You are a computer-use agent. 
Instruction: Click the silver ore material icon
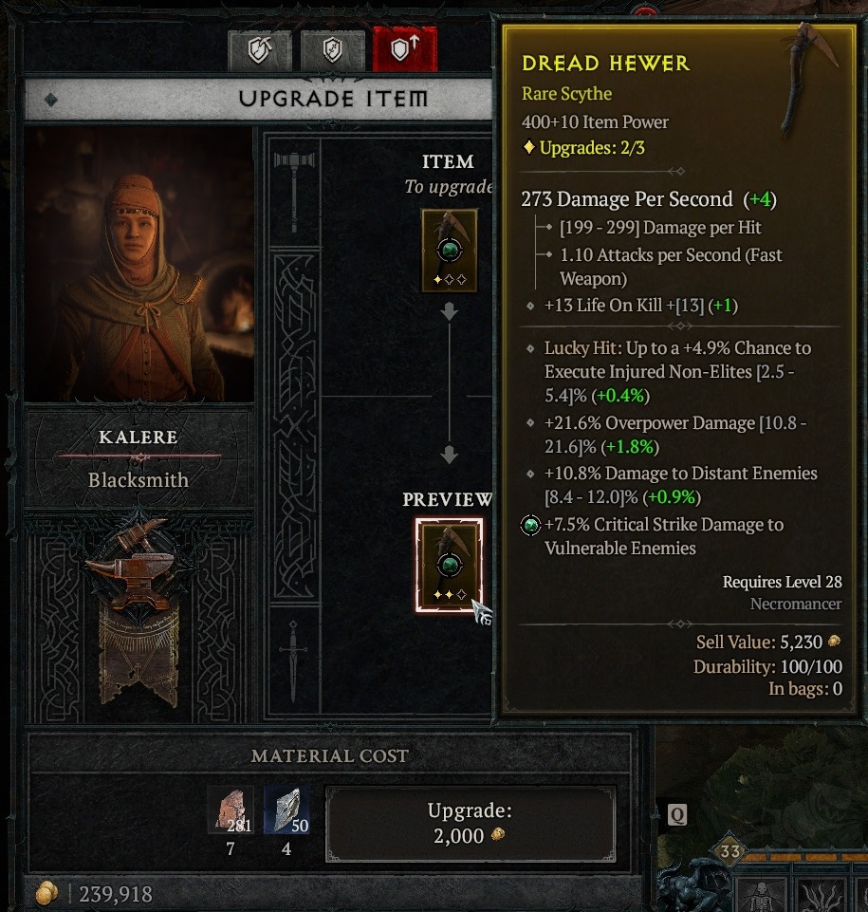click(x=286, y=810)
